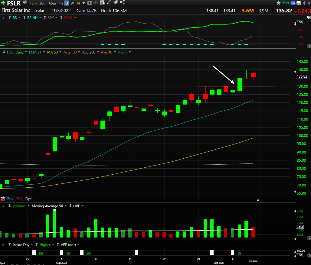Click the Buy button
This screenshot has height=265, width=311.
pyautogui.click(x=10, y=199)
